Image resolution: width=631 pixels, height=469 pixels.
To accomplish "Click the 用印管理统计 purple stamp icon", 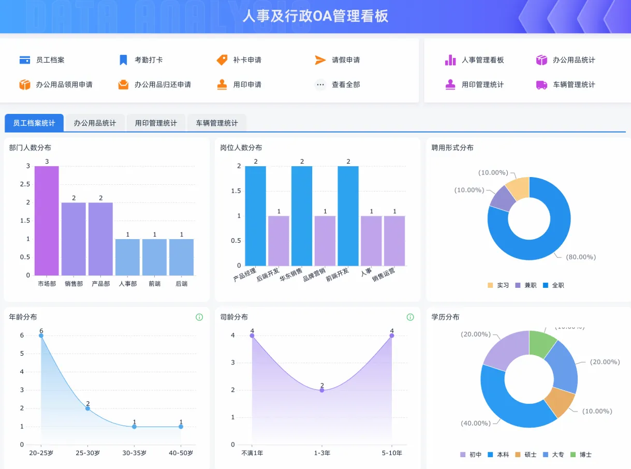I will pyautogui.click(x=450, y=84).
